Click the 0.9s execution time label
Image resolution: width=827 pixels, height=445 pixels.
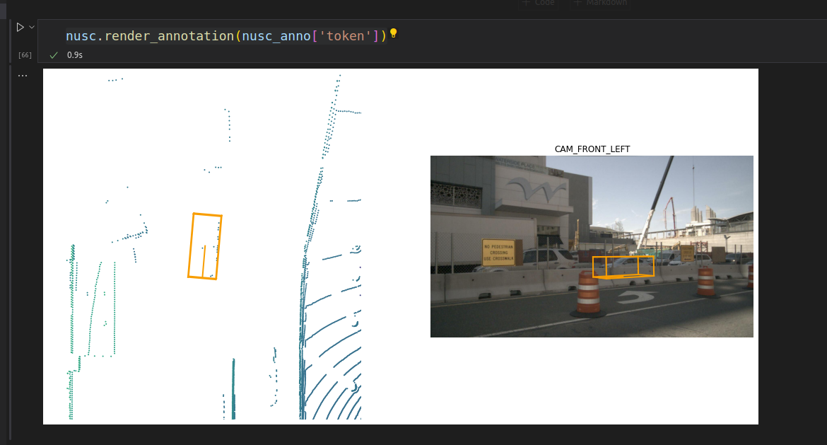pos(74,54)
